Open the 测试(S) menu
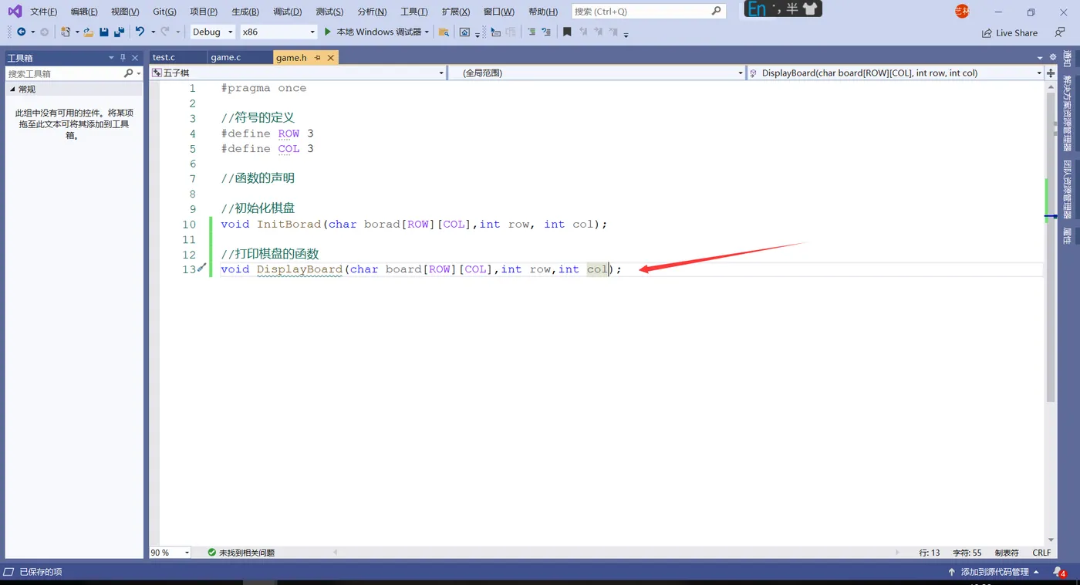 pos(329,12)
